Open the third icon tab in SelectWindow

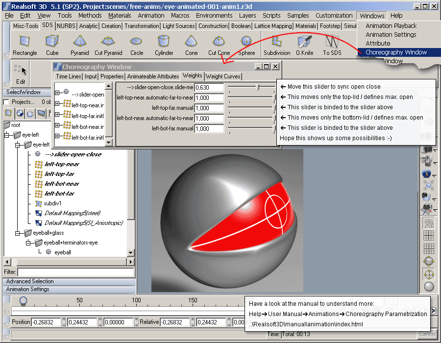[30, 113]
